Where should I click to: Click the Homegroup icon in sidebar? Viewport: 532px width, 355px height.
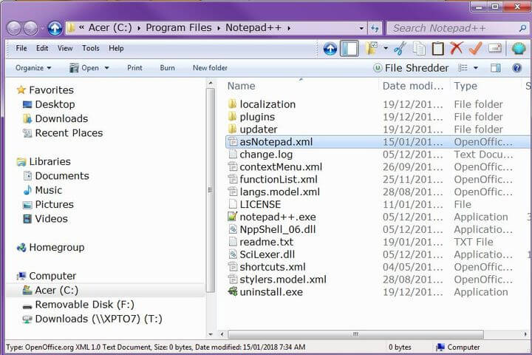pos(21,247)
